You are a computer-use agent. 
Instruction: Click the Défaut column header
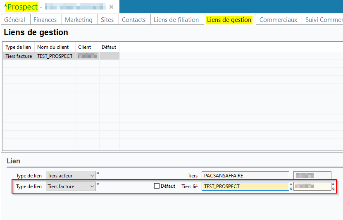coord(109,47)
